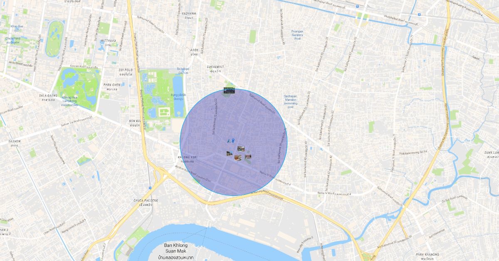
Task: Click the Sala Daeng label
Action: [47, 97]
